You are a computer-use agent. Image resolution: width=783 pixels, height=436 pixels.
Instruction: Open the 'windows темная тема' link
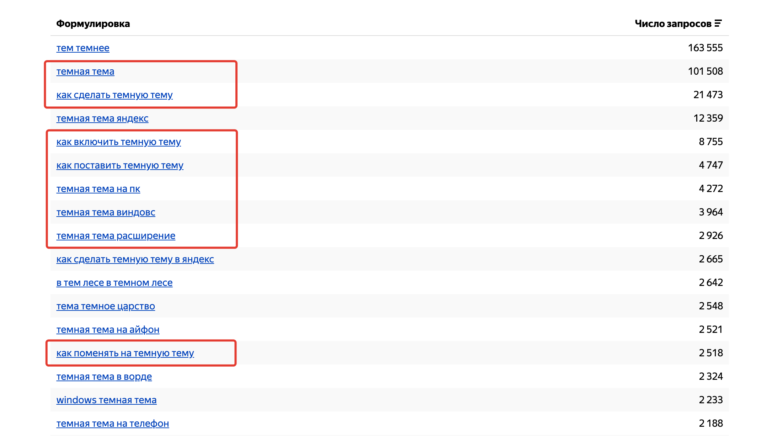[106, 400]
